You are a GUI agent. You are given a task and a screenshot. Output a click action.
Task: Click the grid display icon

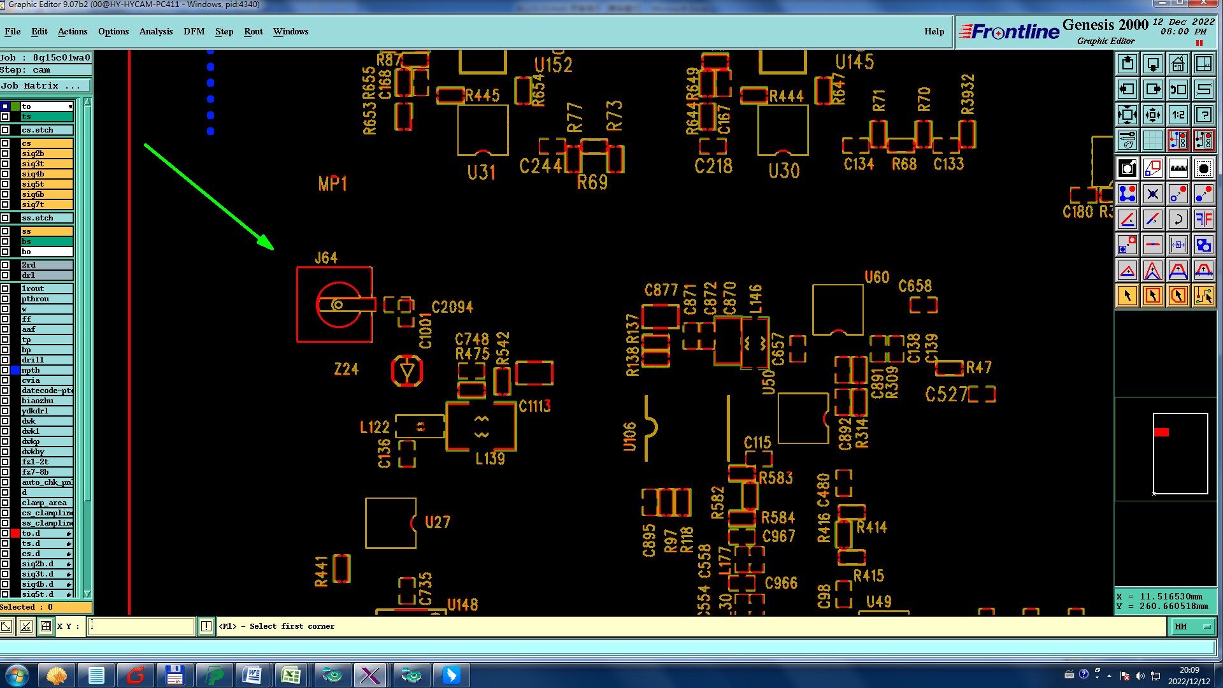[1152, 140]
